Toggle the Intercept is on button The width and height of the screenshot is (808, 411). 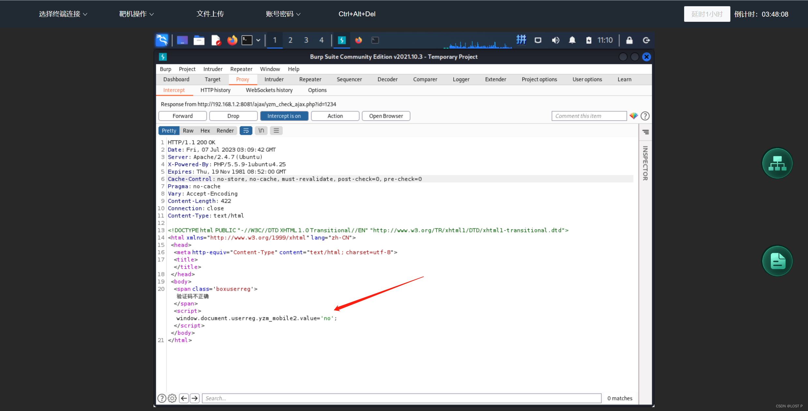[x=284, y=116]
